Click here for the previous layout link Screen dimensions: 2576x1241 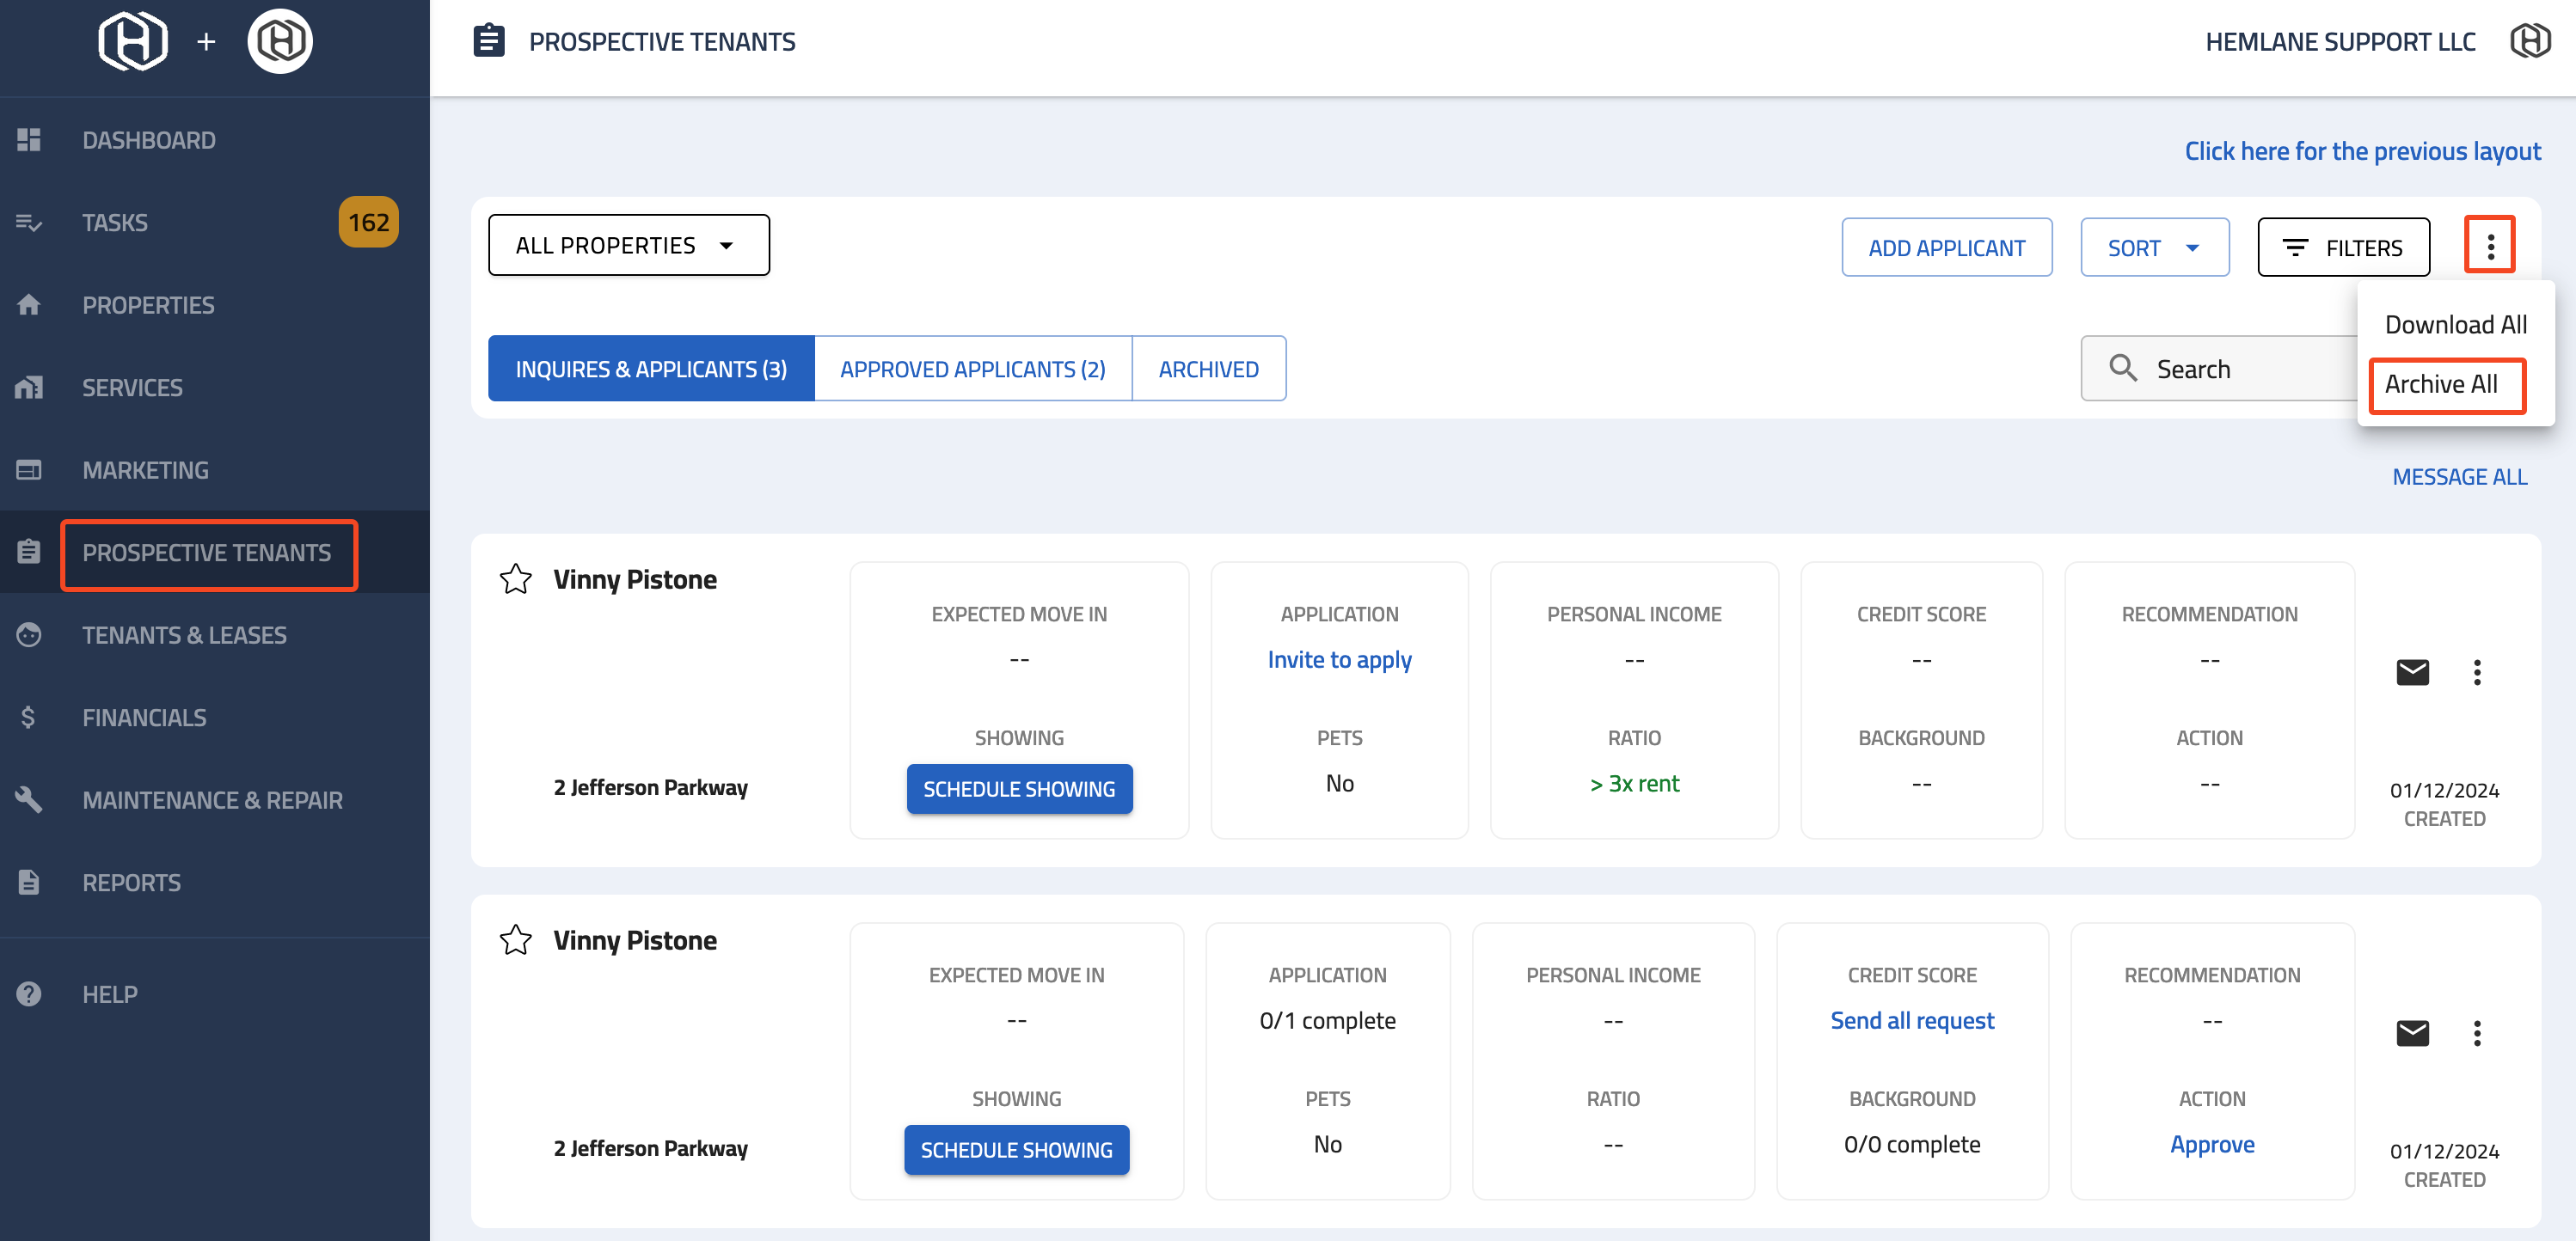click(2362, 151)
